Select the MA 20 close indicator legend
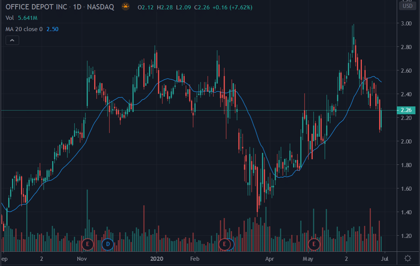 coord(24,29)
